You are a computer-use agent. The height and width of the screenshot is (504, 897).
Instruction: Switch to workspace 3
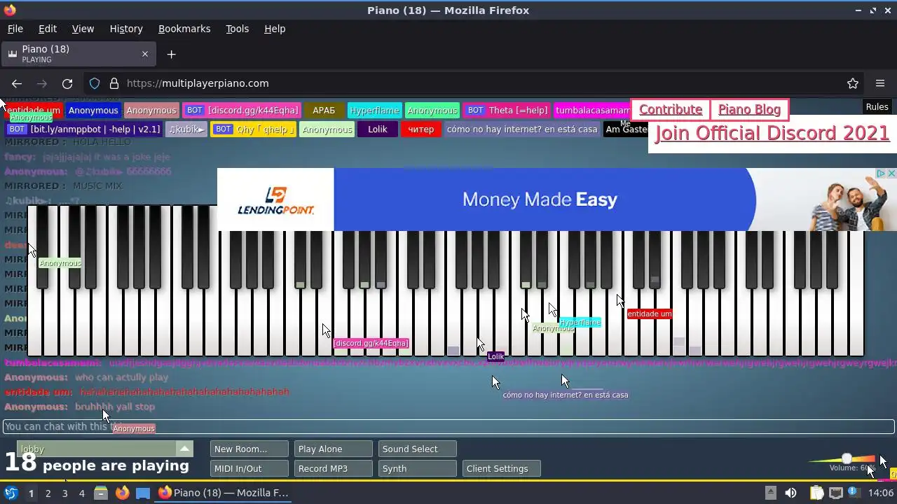64,493
